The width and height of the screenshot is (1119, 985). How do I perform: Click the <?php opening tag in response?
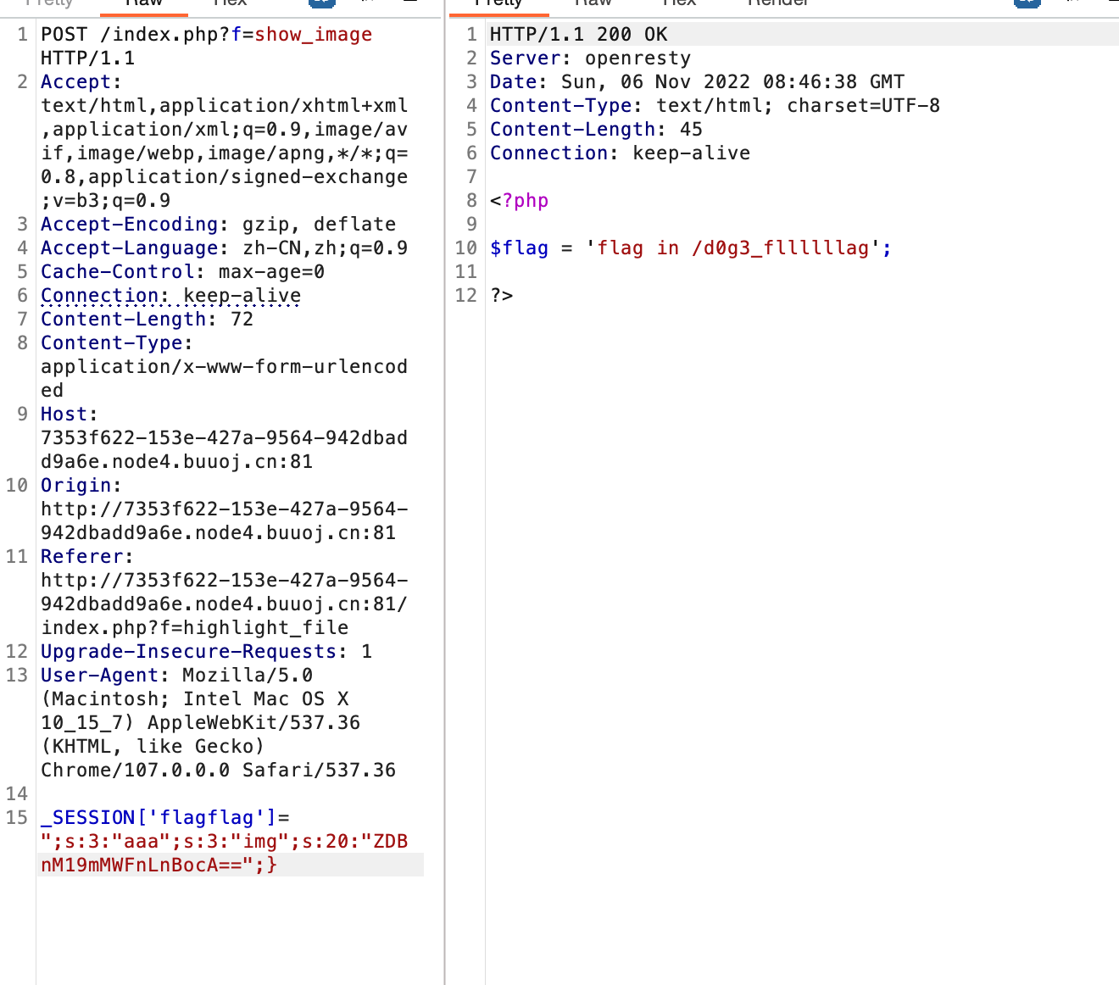click(520, 201)
